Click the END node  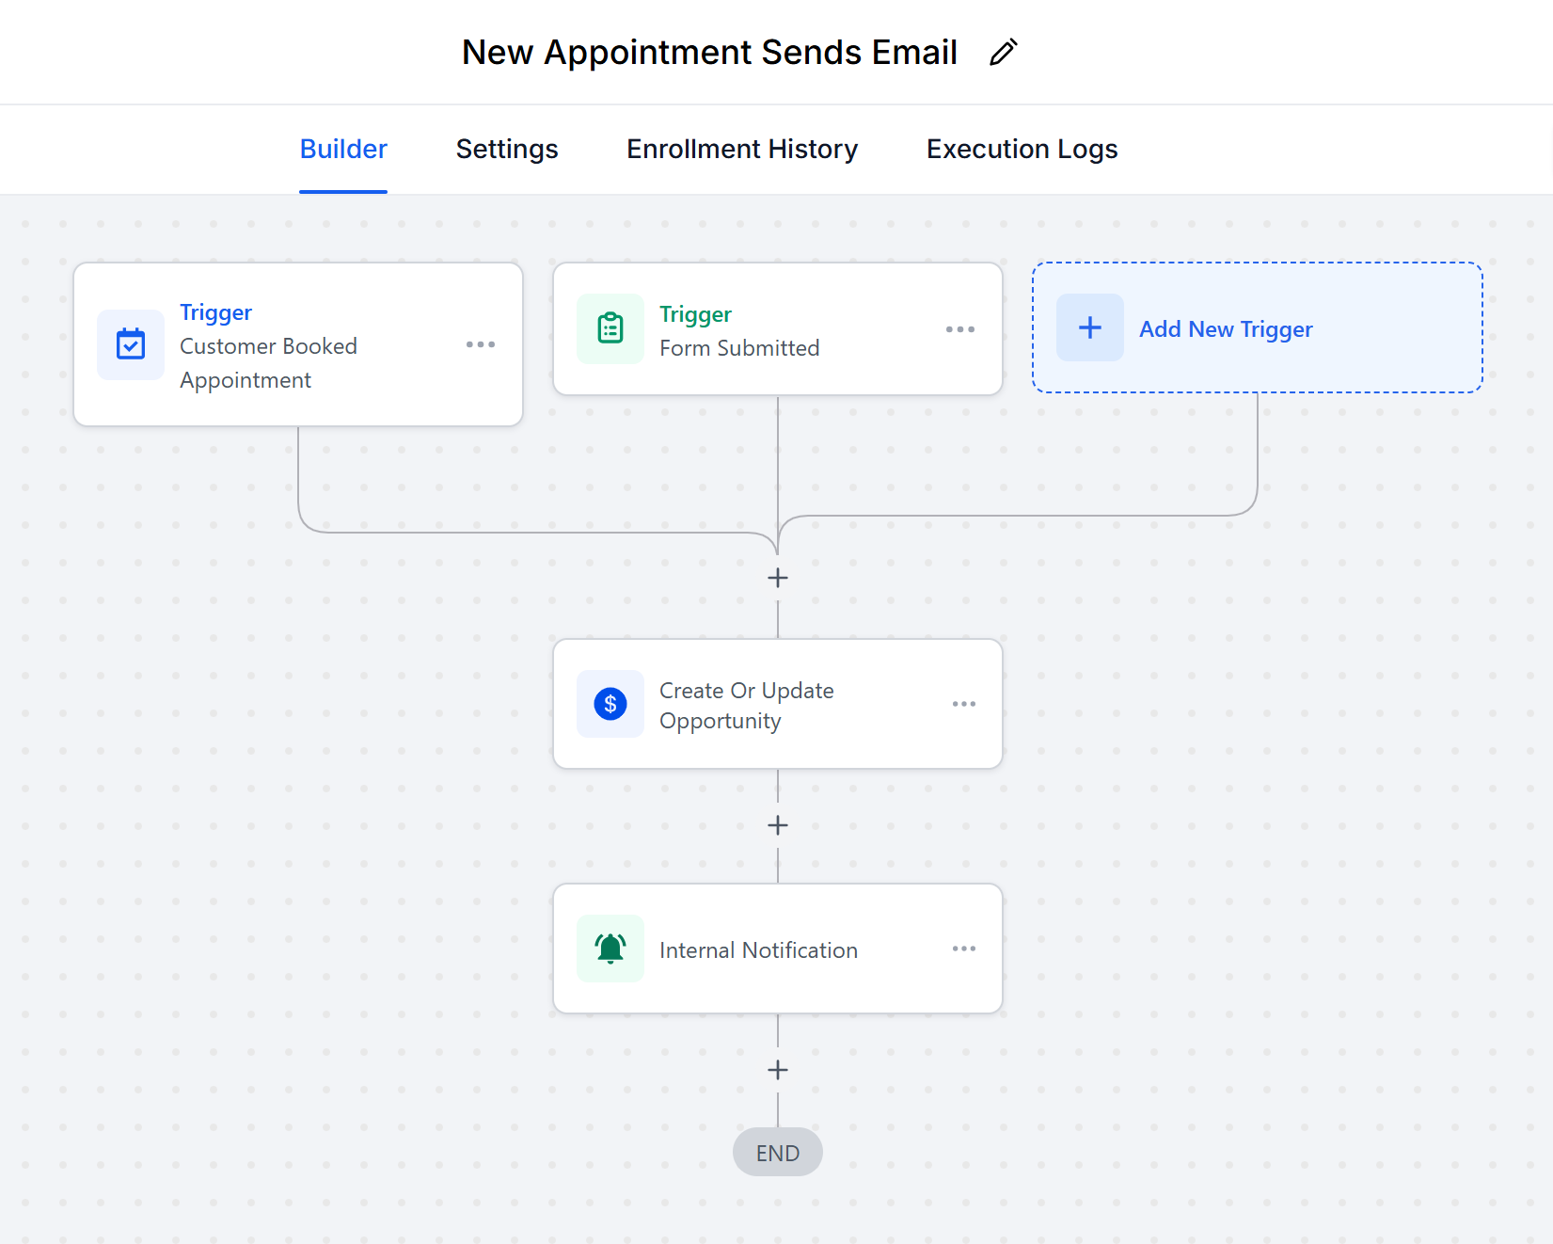point(778,1153)
